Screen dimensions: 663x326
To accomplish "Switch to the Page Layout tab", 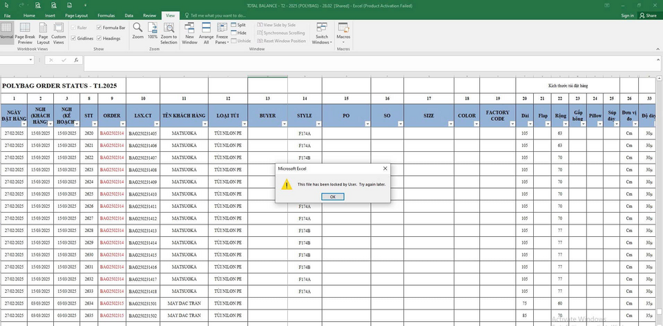I will (x=77, y=16).
